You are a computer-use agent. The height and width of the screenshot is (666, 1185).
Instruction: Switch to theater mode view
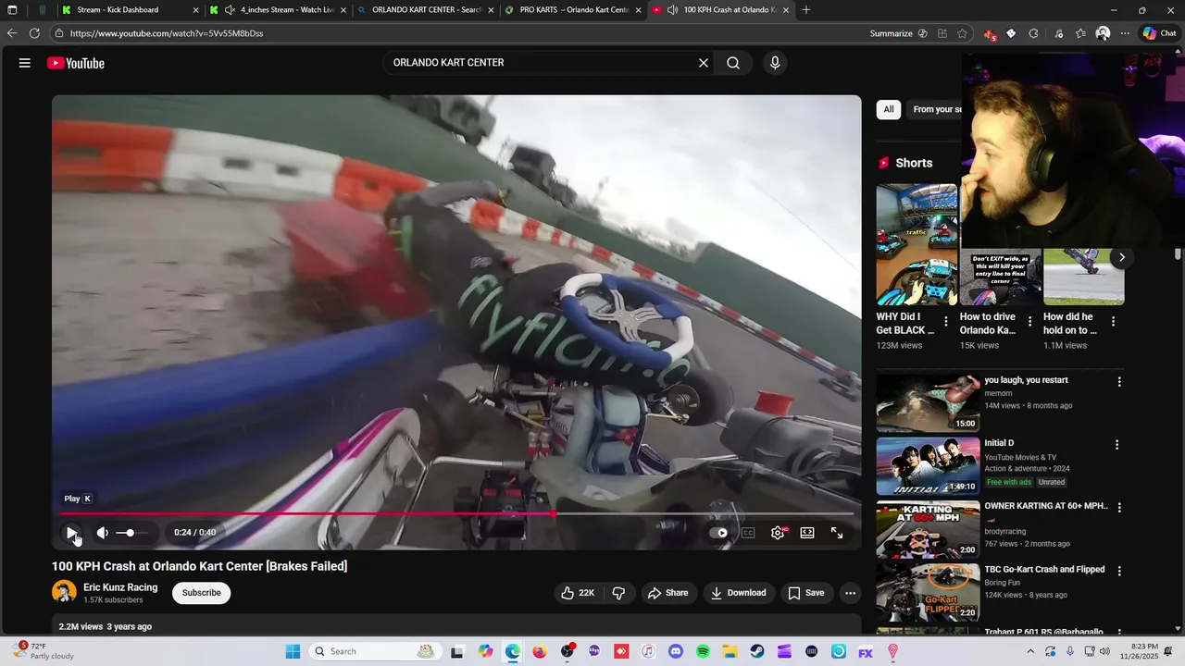click(807, 533)
